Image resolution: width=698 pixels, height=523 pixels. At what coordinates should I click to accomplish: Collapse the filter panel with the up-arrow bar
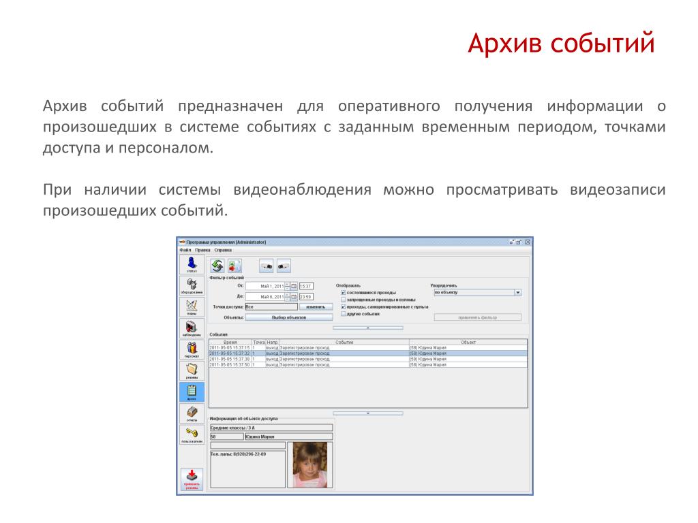[x=368, y=328]
